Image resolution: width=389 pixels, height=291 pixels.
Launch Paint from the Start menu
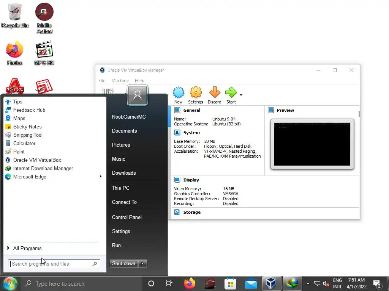(x=54, y=152)
